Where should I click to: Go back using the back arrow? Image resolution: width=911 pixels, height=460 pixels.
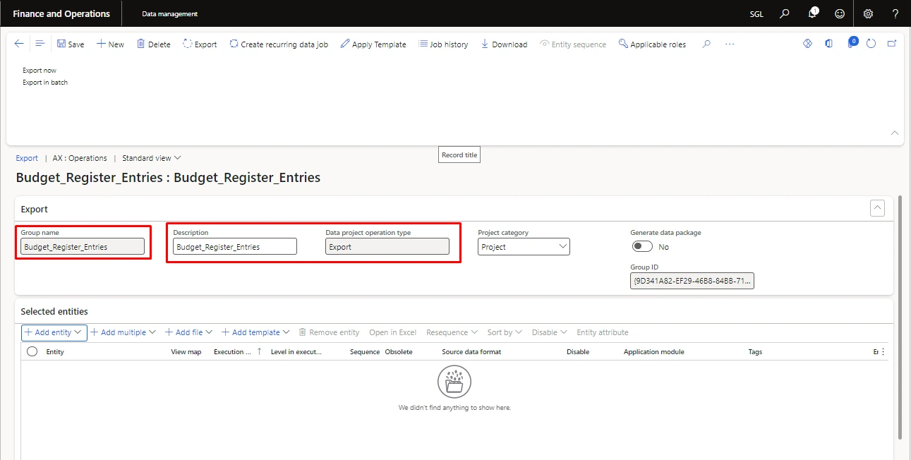[19, 44]
